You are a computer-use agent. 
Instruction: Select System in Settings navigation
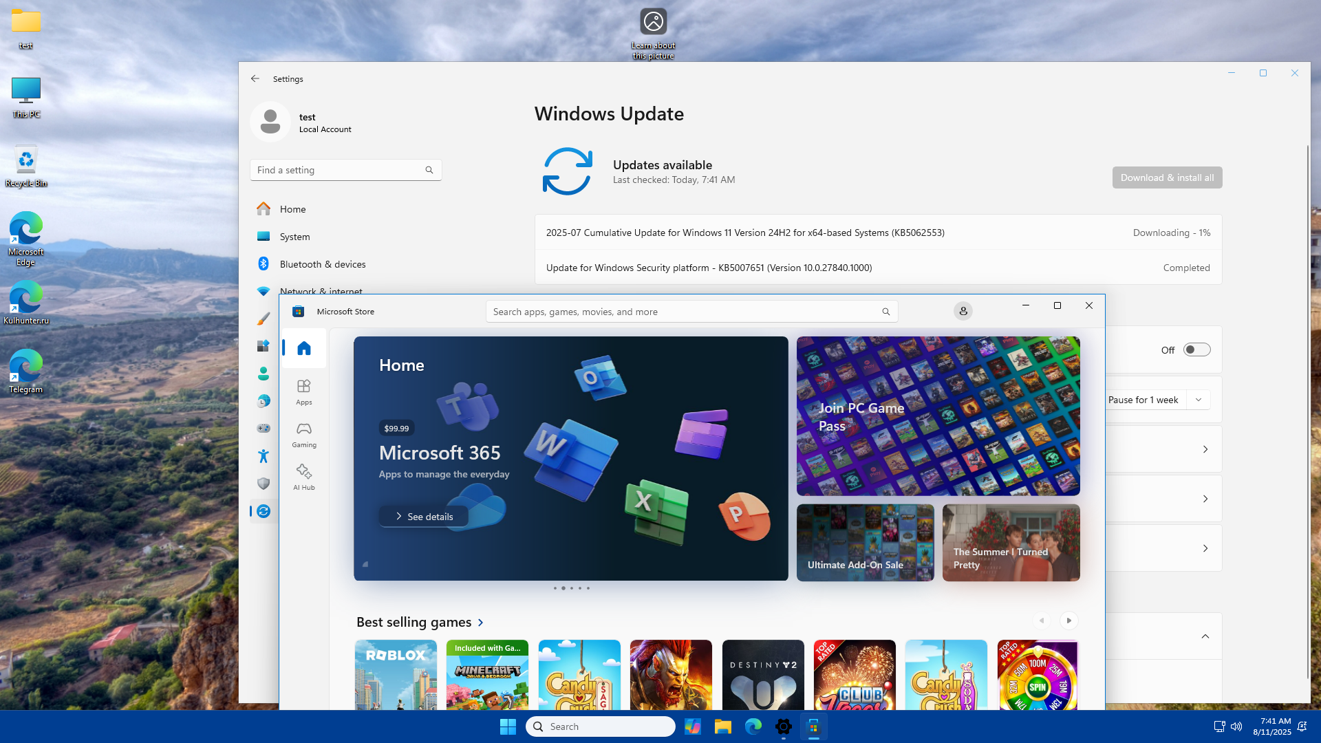coord(346,236)
